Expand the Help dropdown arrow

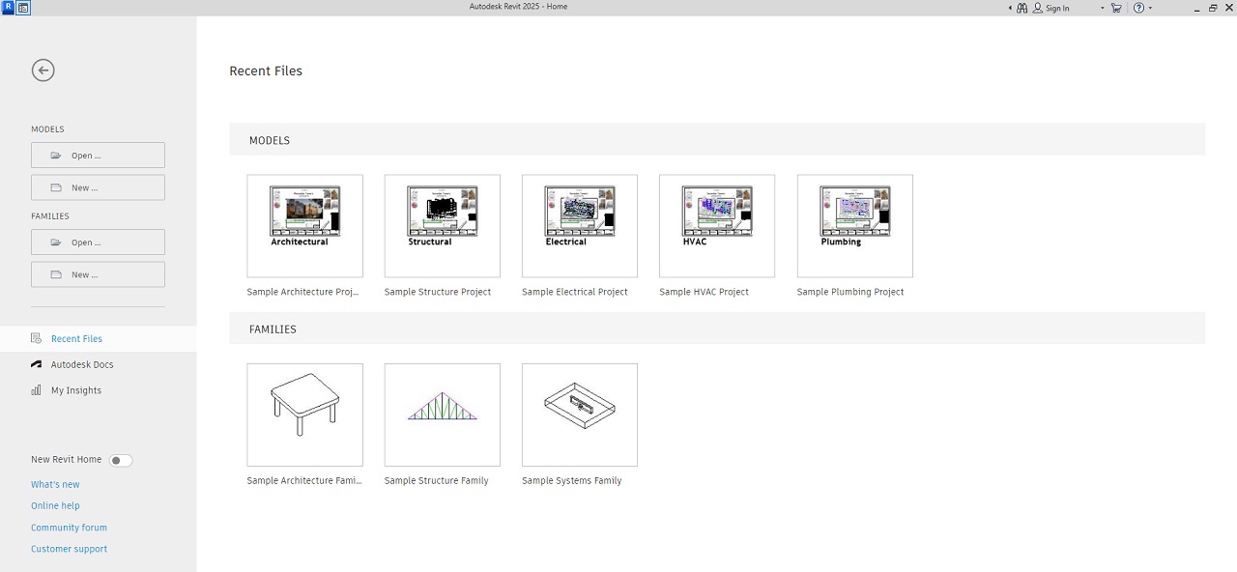1150,8
